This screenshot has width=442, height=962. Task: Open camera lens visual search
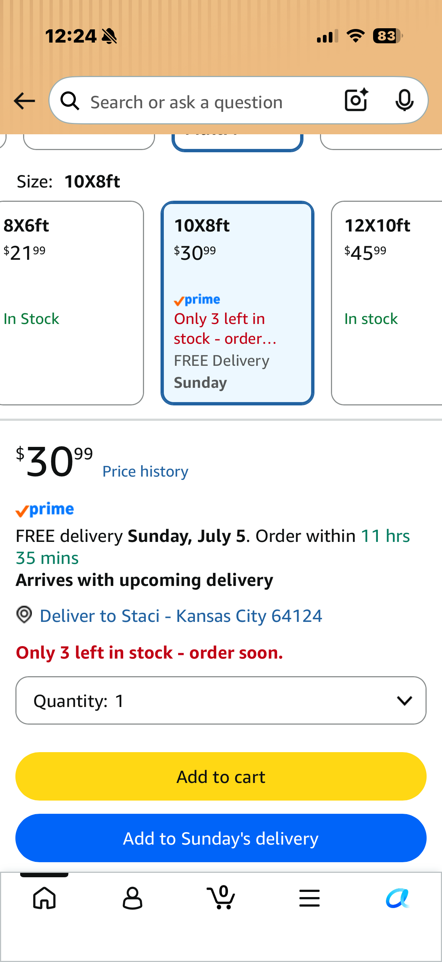pos(356,100)
